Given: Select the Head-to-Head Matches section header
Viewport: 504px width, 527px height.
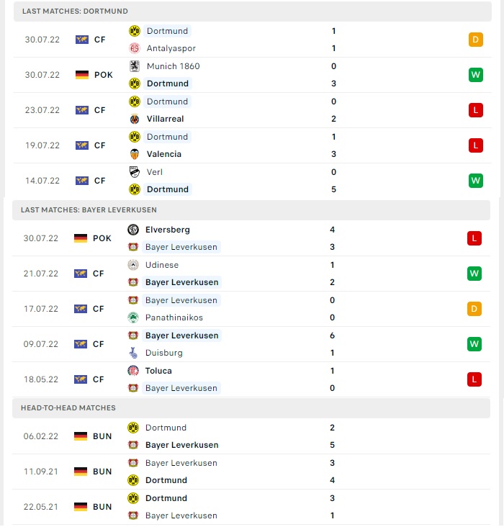Looking at the screenshot, I should (251, 408).
